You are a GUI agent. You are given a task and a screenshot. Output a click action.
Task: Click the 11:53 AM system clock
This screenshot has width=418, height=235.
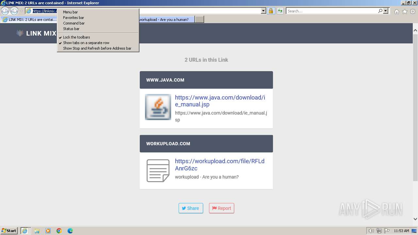(x=401, y=231)
